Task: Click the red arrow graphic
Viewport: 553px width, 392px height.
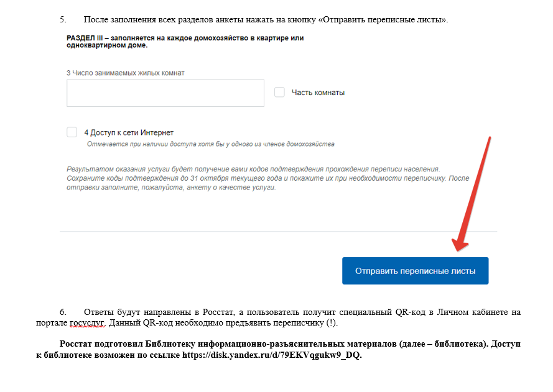Action: [472, 194]
